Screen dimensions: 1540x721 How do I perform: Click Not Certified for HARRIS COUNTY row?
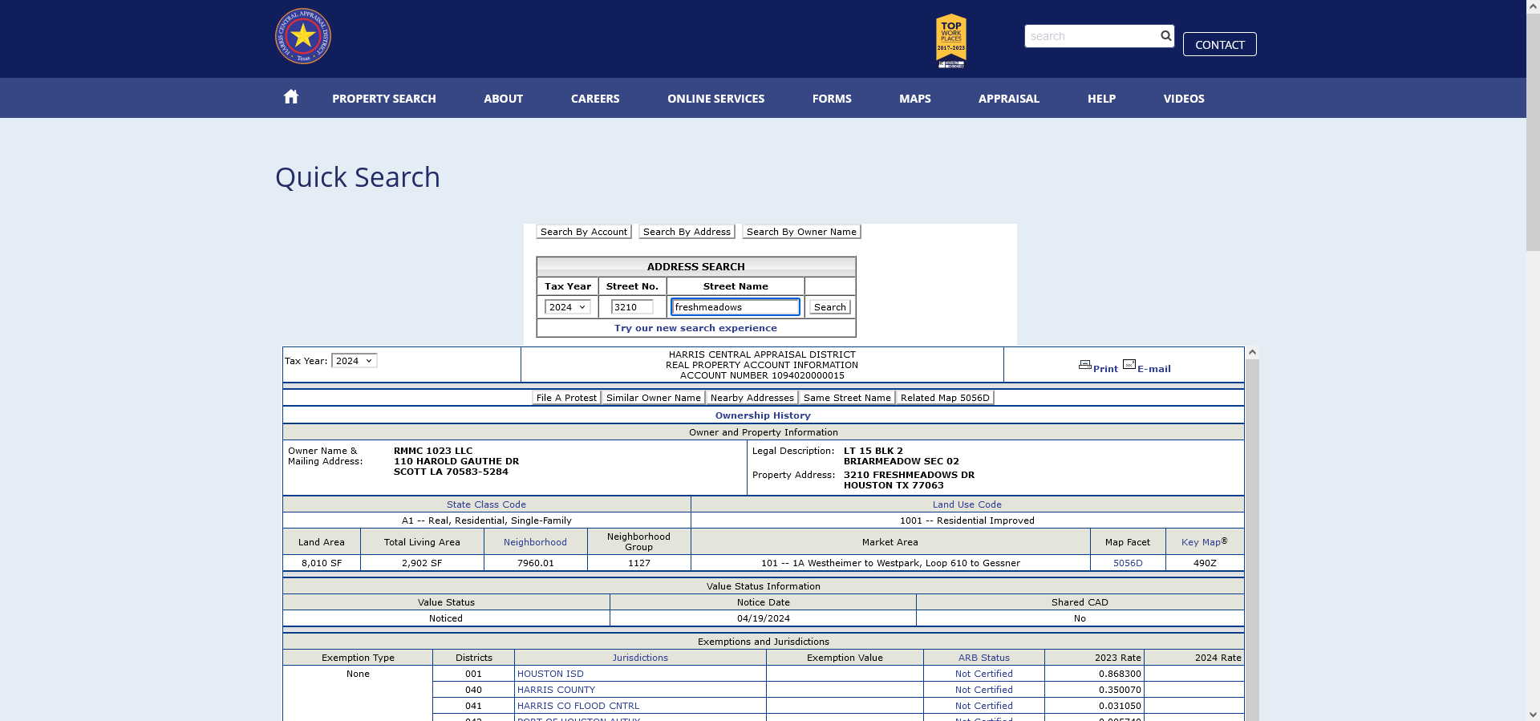[983, 690]
